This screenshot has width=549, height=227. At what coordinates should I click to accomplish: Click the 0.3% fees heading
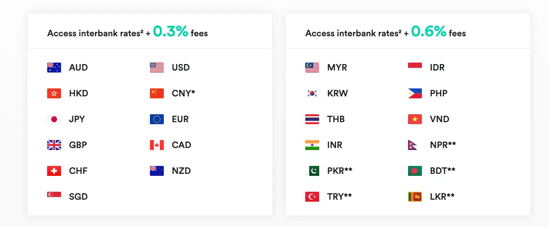point(128,32)
